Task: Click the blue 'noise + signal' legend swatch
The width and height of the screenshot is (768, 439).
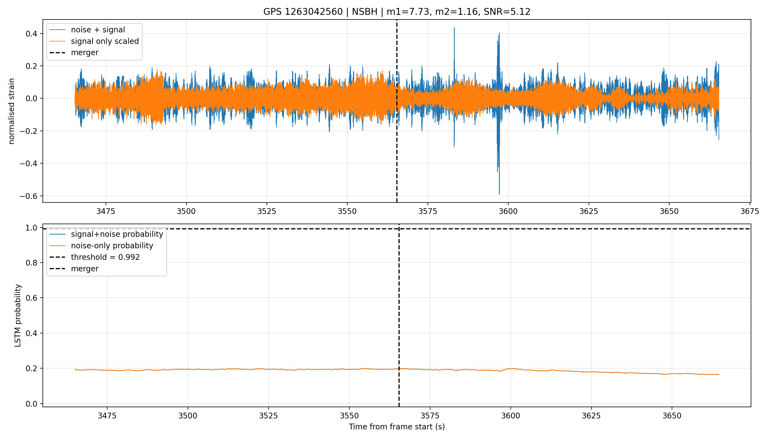Action: pos(57,30)
